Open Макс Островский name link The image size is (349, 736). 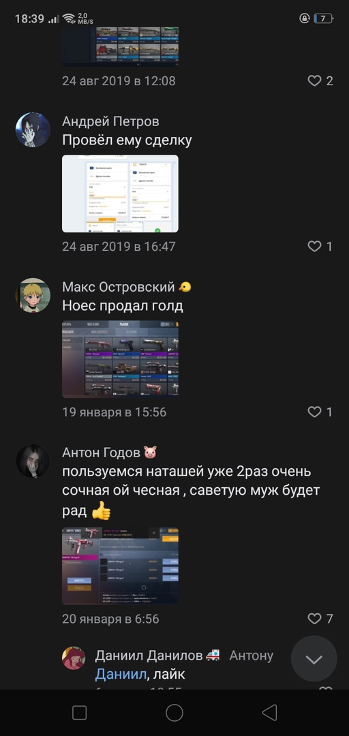[119, 287]
